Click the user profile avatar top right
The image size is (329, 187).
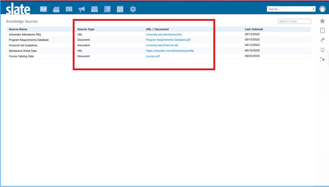coord(322,9)
